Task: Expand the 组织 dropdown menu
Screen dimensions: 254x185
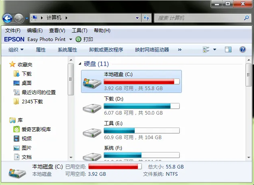Action: (x=16, y=49)
